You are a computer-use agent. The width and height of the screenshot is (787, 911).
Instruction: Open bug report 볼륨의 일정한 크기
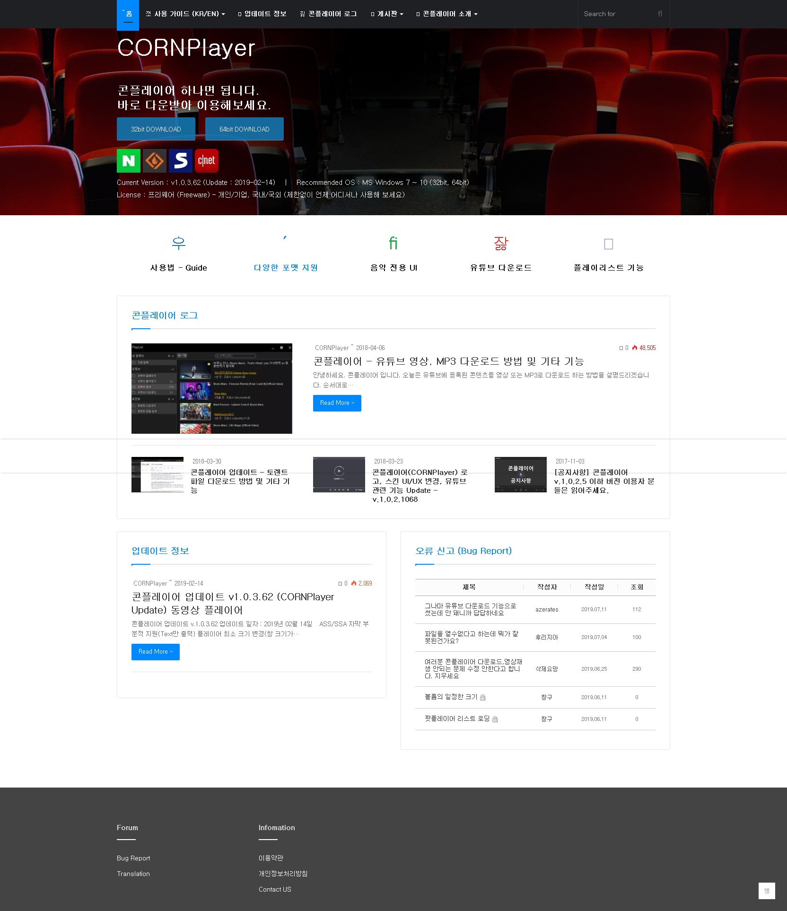[451, 697]
